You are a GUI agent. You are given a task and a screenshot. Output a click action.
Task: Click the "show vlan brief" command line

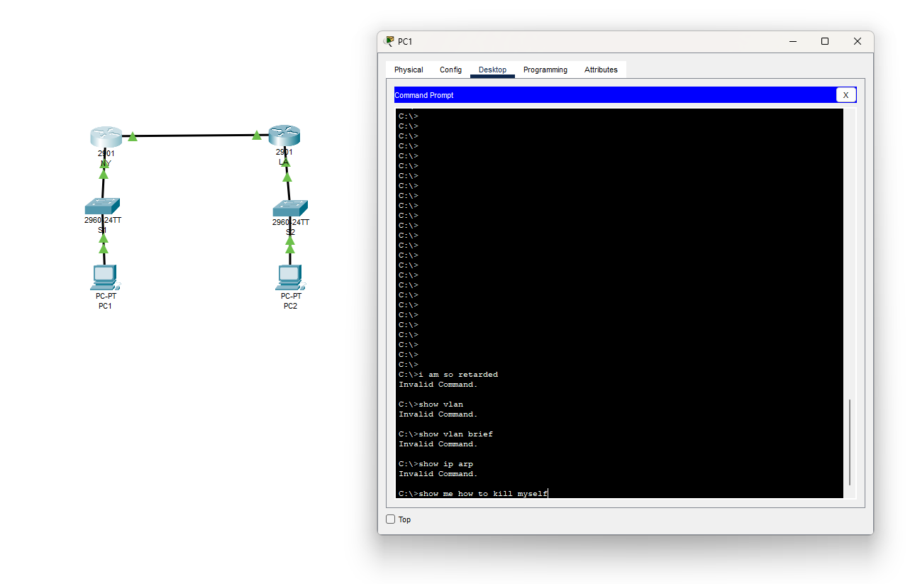tap(445, 434)
